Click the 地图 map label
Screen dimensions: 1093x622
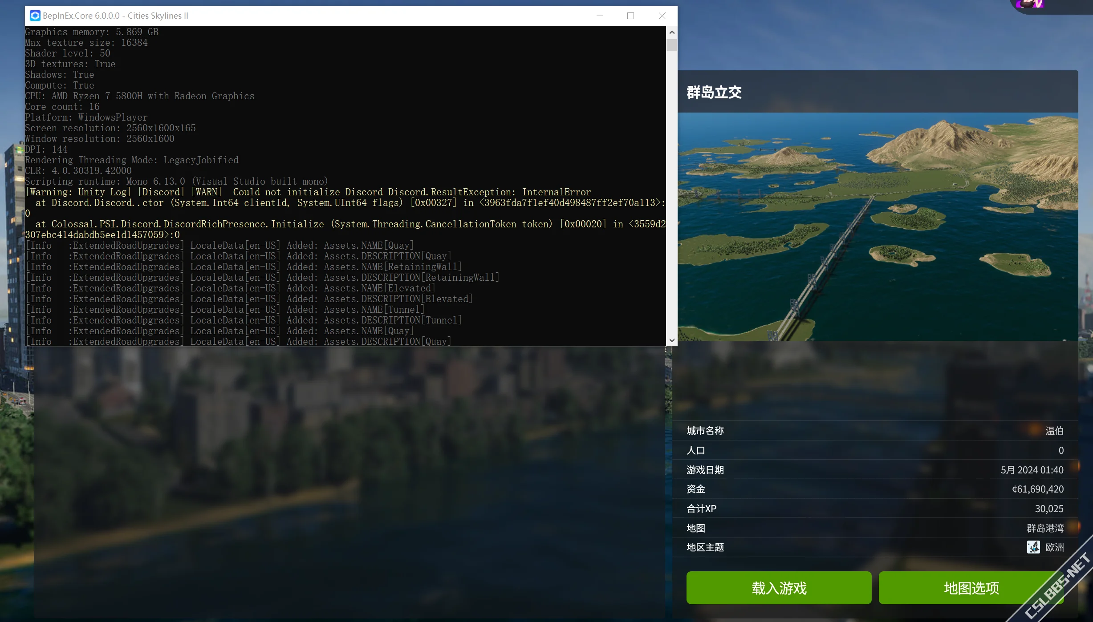(x=696, y=528)
